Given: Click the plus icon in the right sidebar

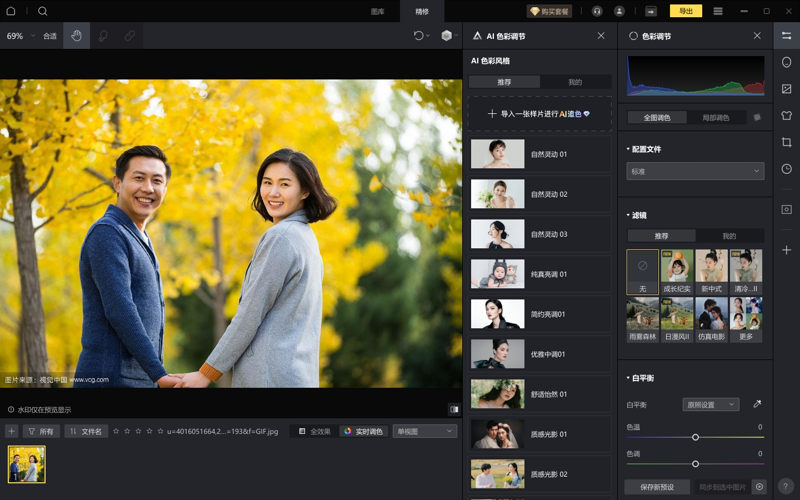Looking at the screenshot, I should [x=787, y=250].
